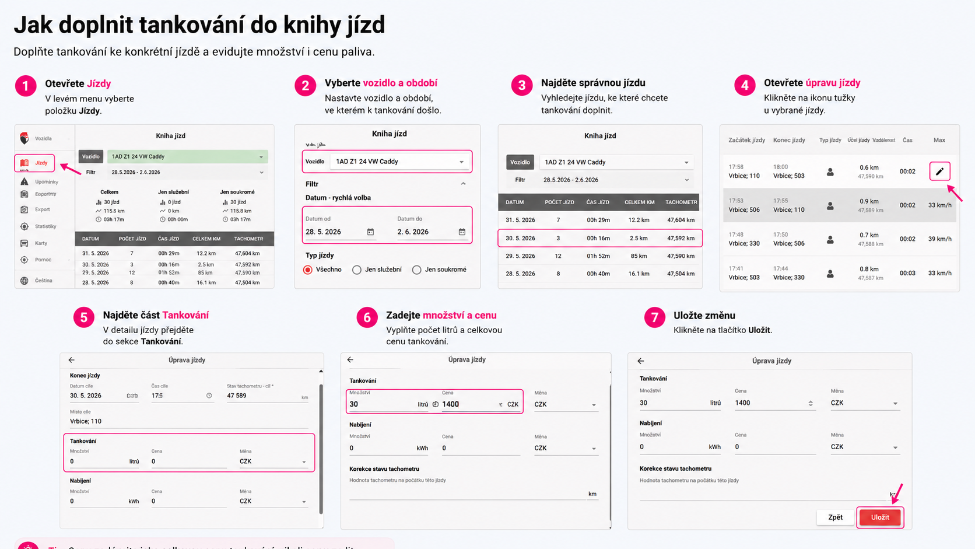The image size is (975, 549).
Task: Click the pencil edit icon for 17:58 trip
Action: [939, 172]
